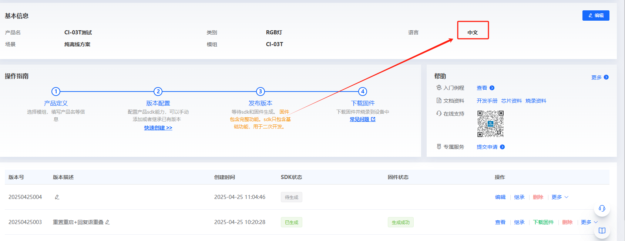
Task: Open 开发手册 documentation link
Action: [487, 101]
